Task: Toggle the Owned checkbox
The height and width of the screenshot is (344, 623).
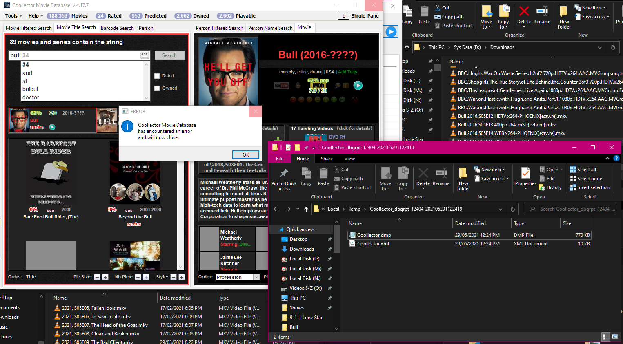Action: click(157, 88)
